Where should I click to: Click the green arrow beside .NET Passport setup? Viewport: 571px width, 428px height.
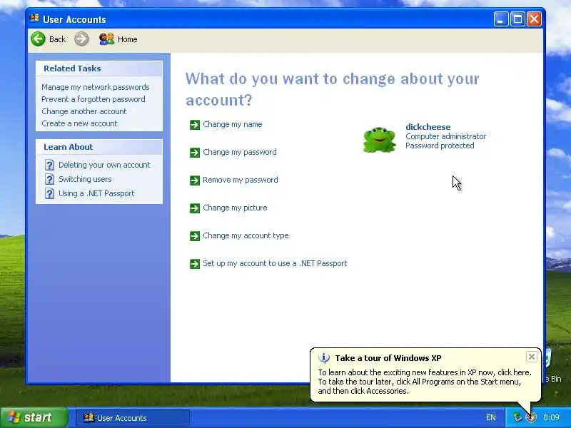pos(195,263)
